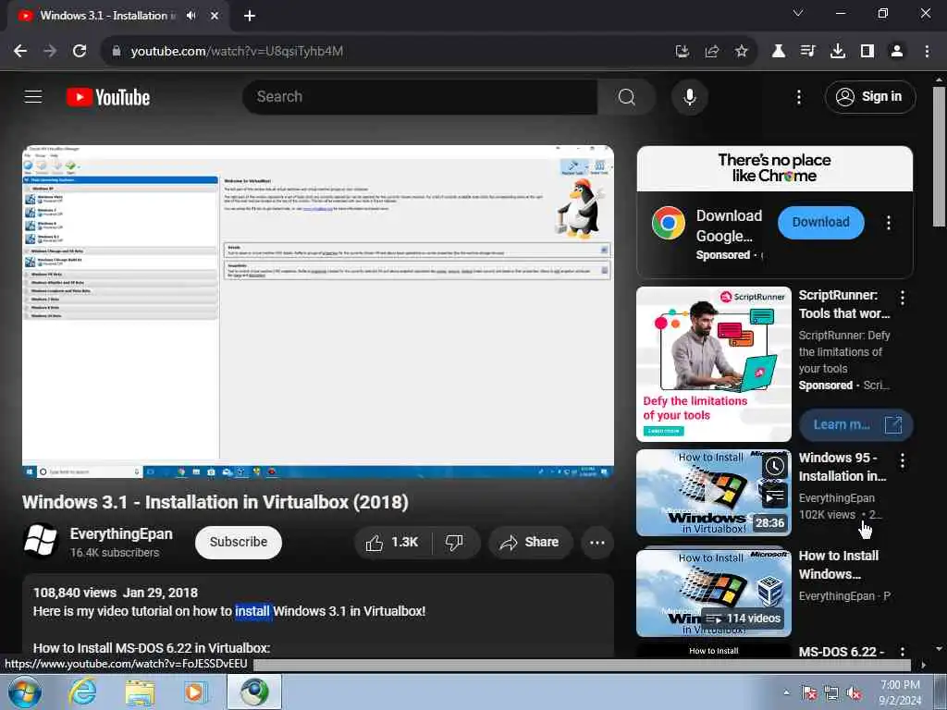Open the media control icon in toolbar
The width and height of the screenshot is (947, 710).
pos(808,52)
